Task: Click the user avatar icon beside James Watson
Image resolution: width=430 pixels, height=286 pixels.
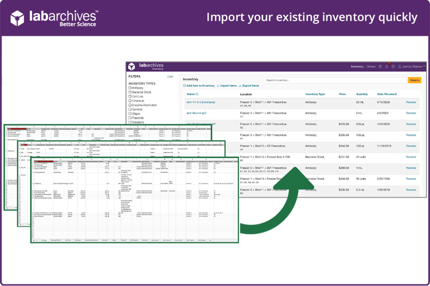Action: click(400, 66)
